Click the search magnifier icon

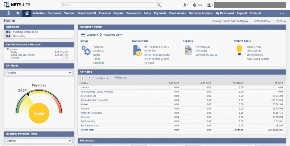(x=159, y=5)
